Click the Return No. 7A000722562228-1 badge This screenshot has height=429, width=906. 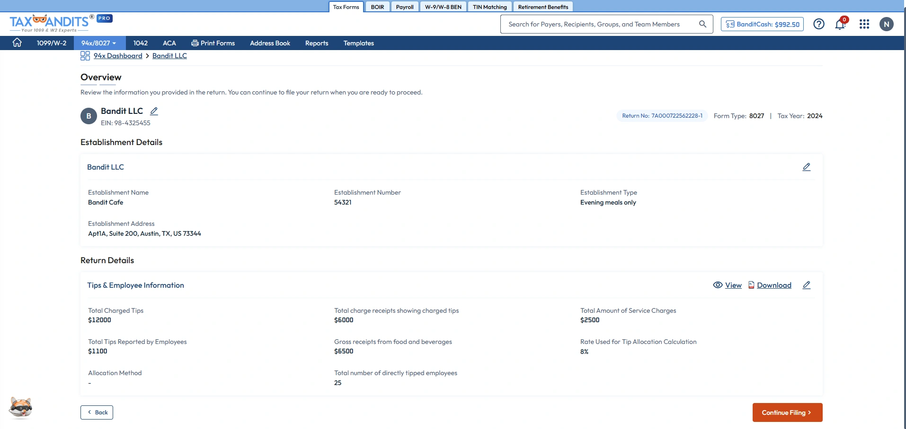pos(662,116)
